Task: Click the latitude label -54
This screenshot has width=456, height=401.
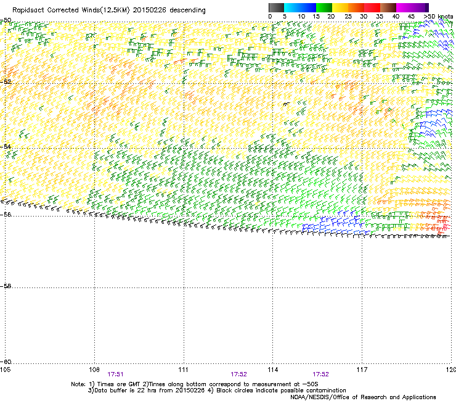Action: click(x=6, y=146)
